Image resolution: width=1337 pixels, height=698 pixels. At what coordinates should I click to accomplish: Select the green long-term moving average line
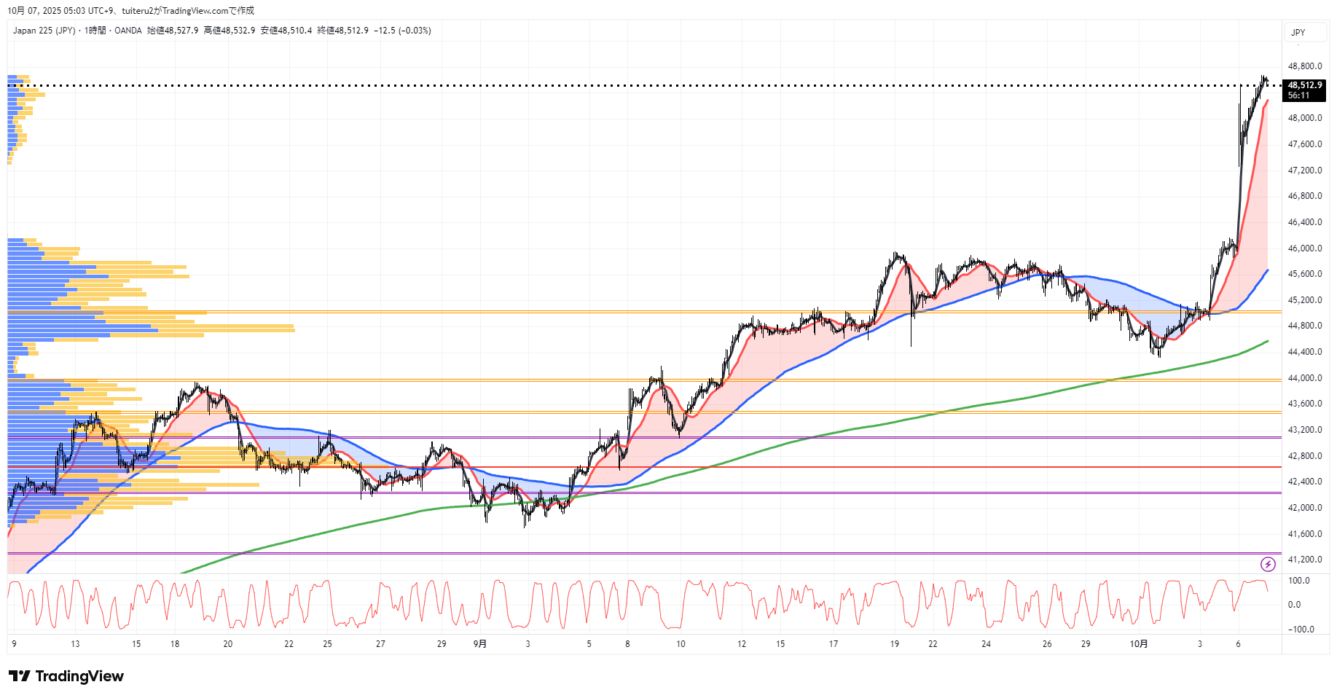pos(874,424)
